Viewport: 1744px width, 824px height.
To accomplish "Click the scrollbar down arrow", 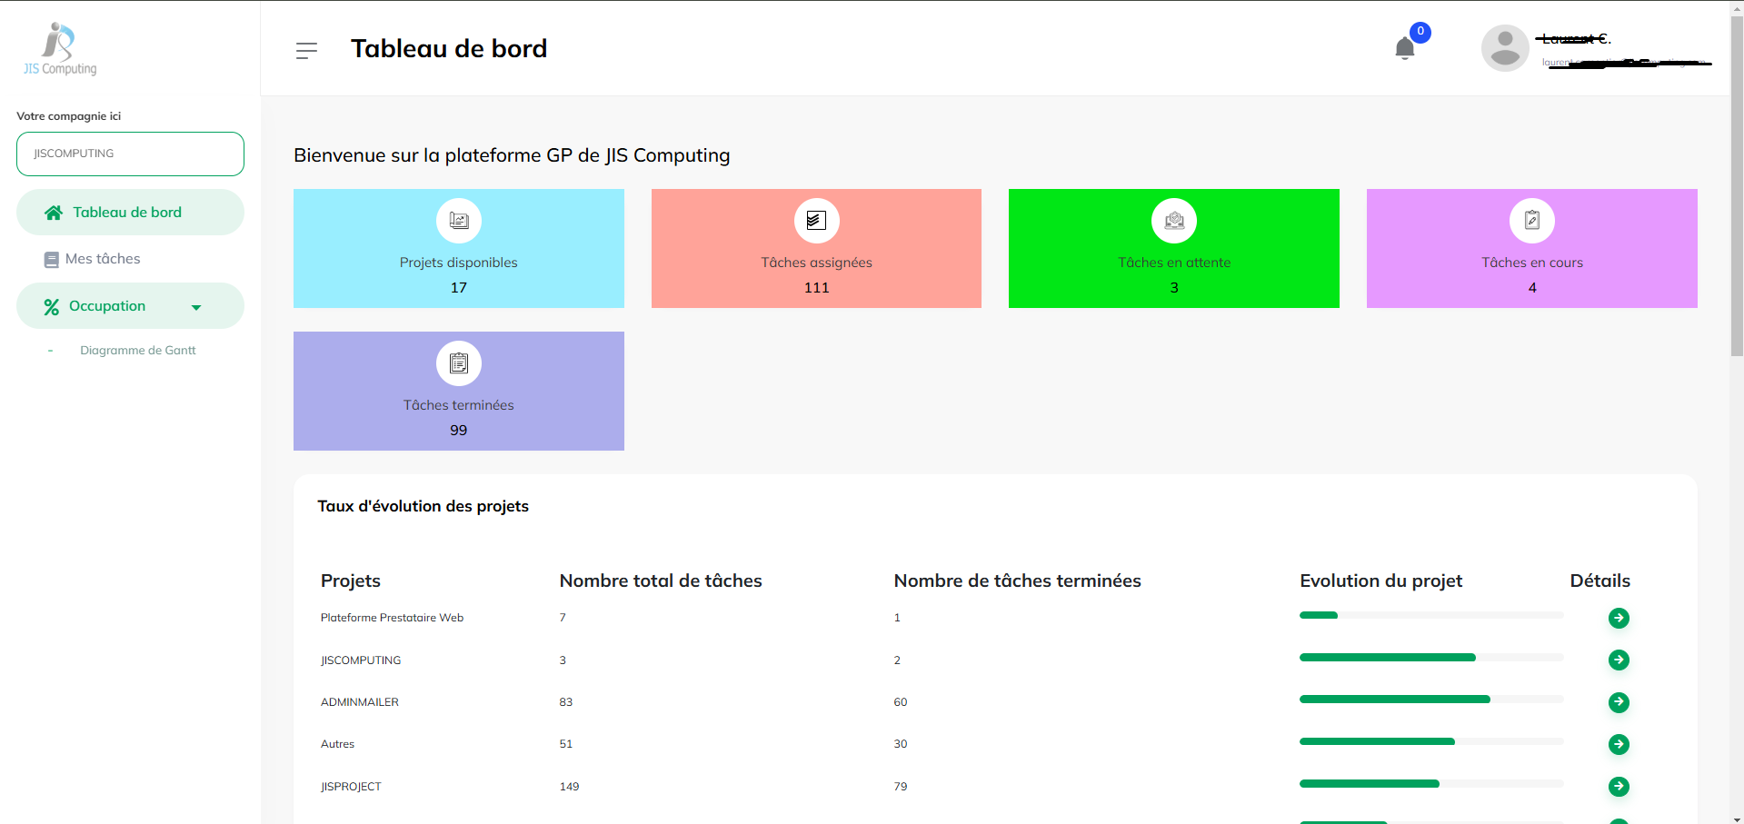I will coord(1737,818).
